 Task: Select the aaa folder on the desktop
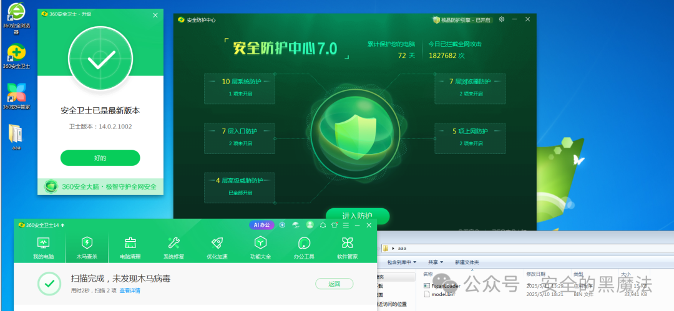tap(16, 137)
